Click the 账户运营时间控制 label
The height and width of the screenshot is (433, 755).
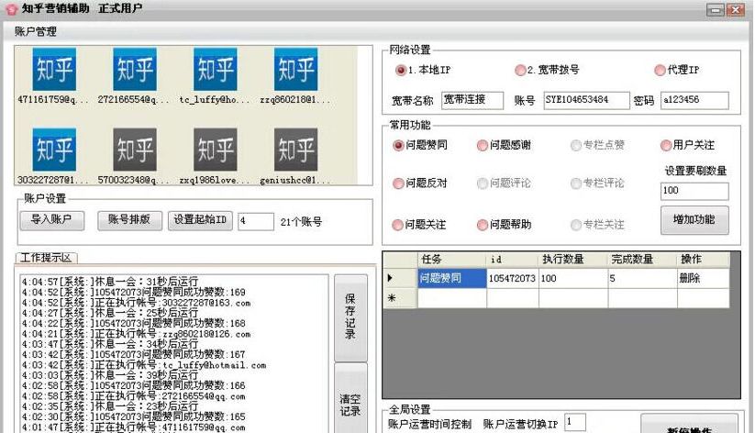(x=429, y=425)
